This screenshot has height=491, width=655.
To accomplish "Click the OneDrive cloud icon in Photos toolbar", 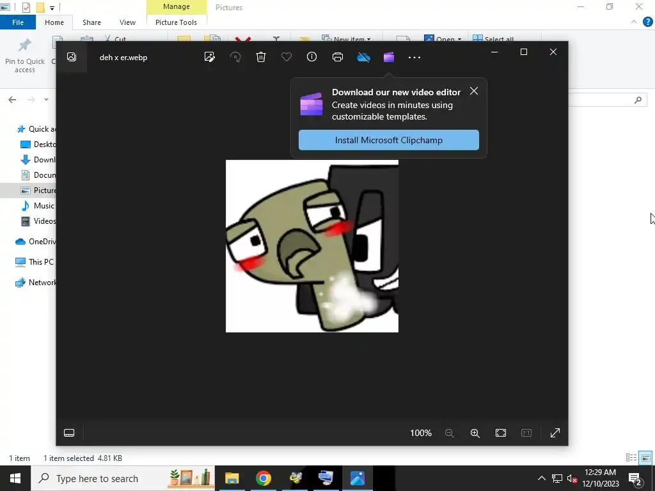I will pos(363,57).
